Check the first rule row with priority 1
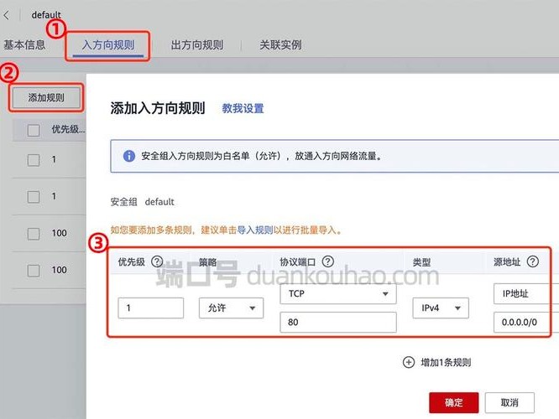Viewport: 559px width, 419px height. [x=34, y=160]
